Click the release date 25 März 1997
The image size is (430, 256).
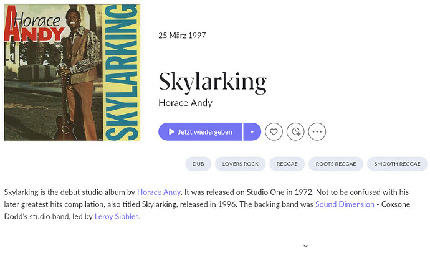point(182,35)
